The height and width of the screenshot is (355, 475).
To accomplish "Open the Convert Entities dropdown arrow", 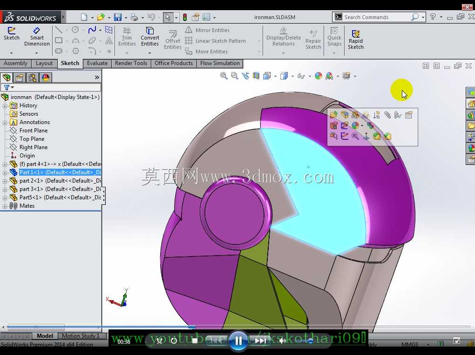I will (149, 53).
